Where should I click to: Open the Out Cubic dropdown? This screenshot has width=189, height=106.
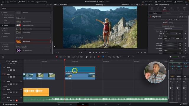pyautogui.click(x=179, y=38)
